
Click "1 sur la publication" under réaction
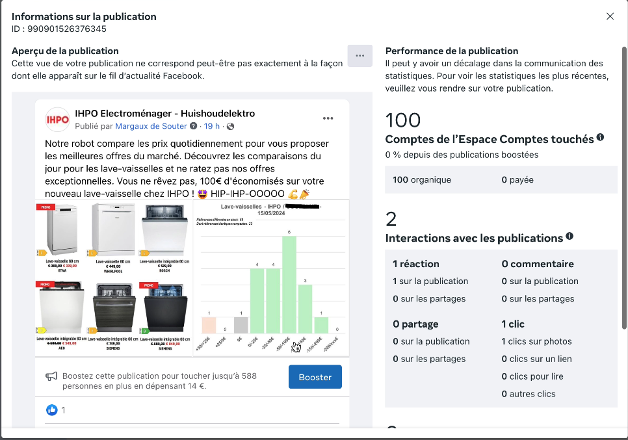point(430,281)
